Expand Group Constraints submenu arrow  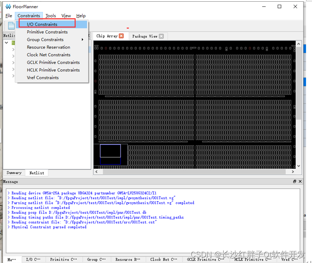(82, 40)
